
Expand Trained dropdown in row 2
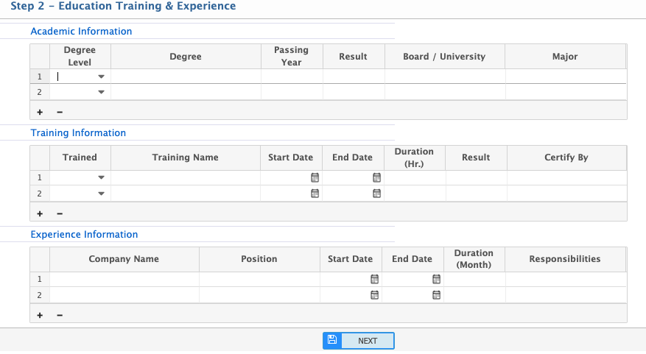click(x=101, y=194)
